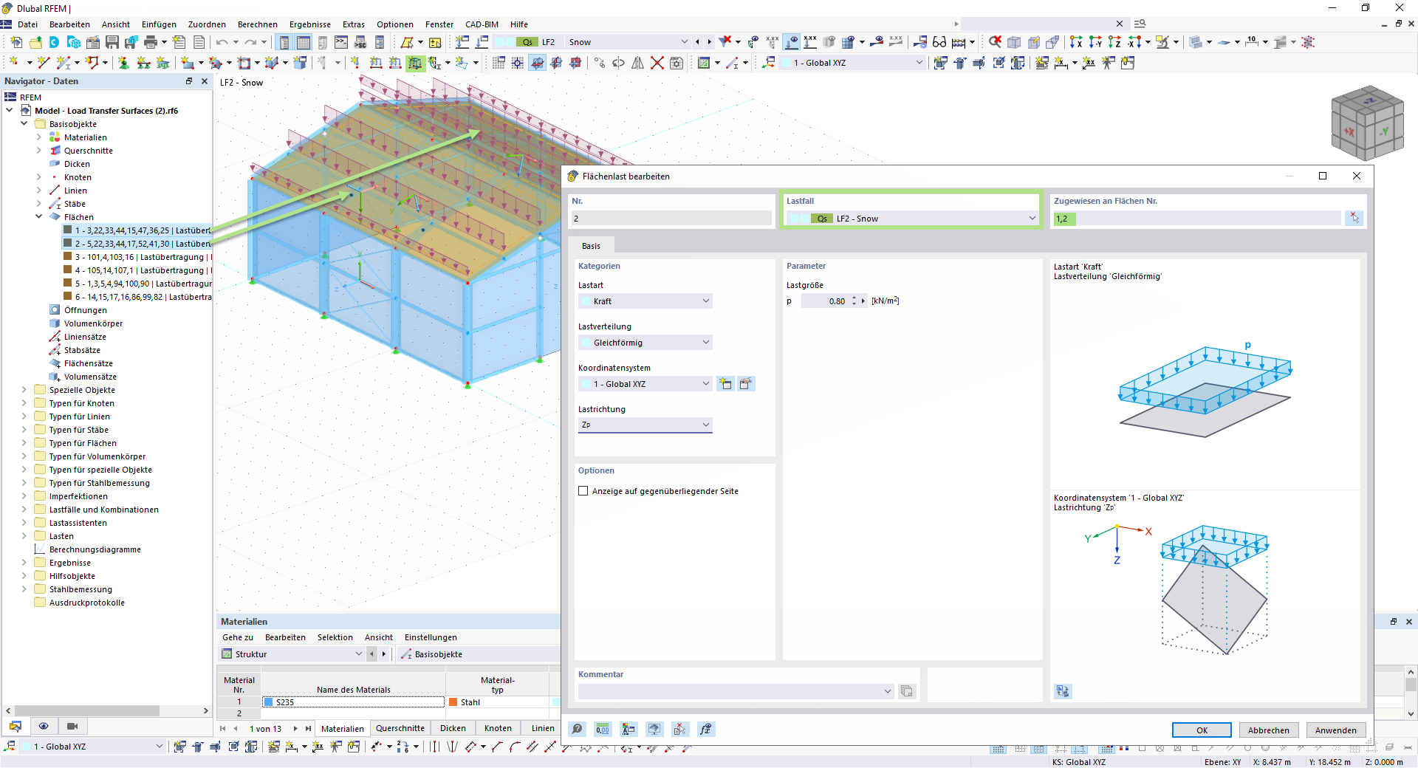Click the mirror tool icon
The width and height of the screenshot is (1418, 768).
(x=637, y=63)
